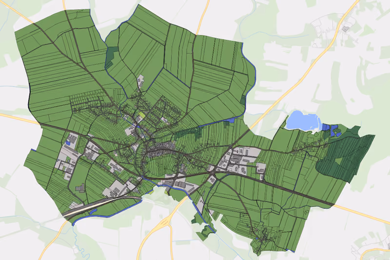Select the yellow road leaving the map at the top
The width and height of the screenshot is (390, 260).
click(x=202, y=18)
